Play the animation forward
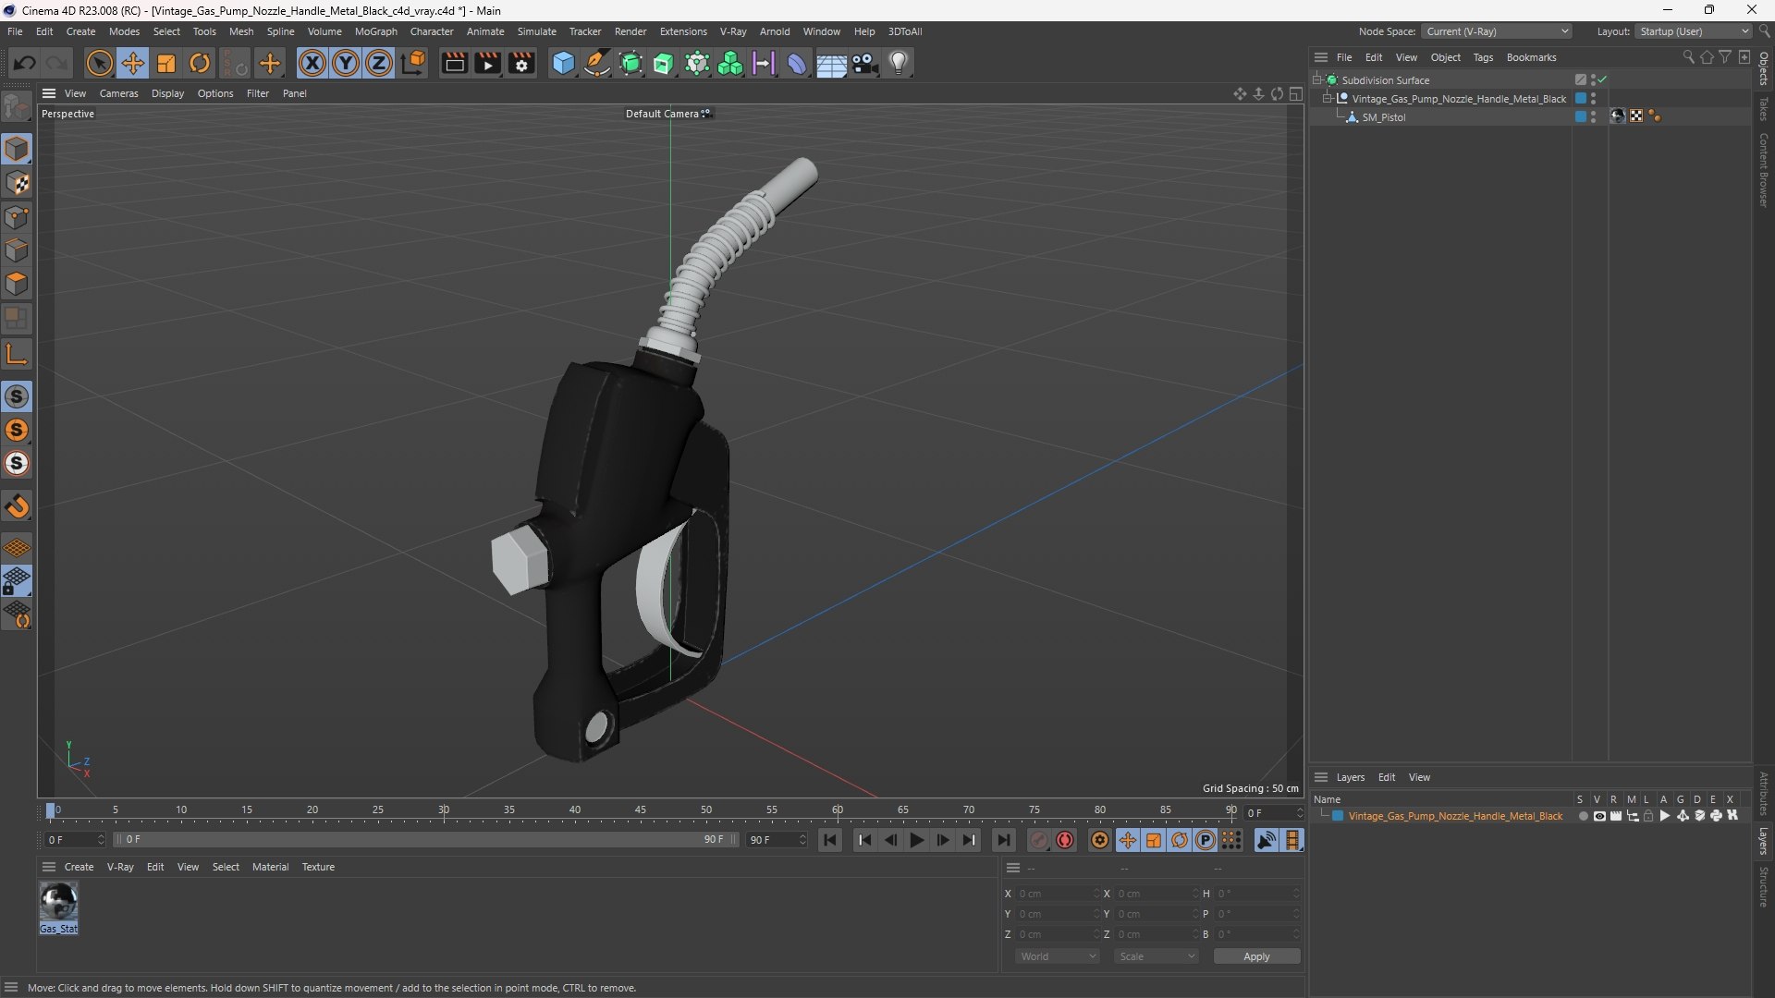The width and height of the screenshot is (1775, 998). 916,840
